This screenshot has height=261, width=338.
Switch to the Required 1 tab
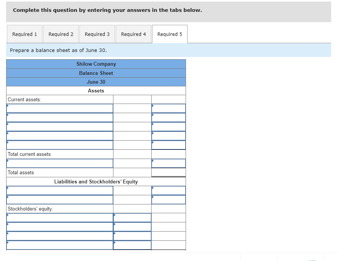tap(24, 34)
